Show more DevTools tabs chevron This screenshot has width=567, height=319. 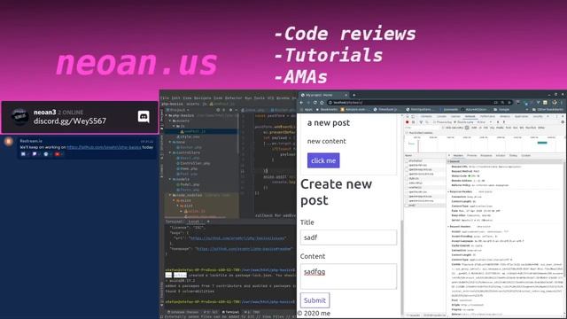pyautogui.click(x=548, y=116)
